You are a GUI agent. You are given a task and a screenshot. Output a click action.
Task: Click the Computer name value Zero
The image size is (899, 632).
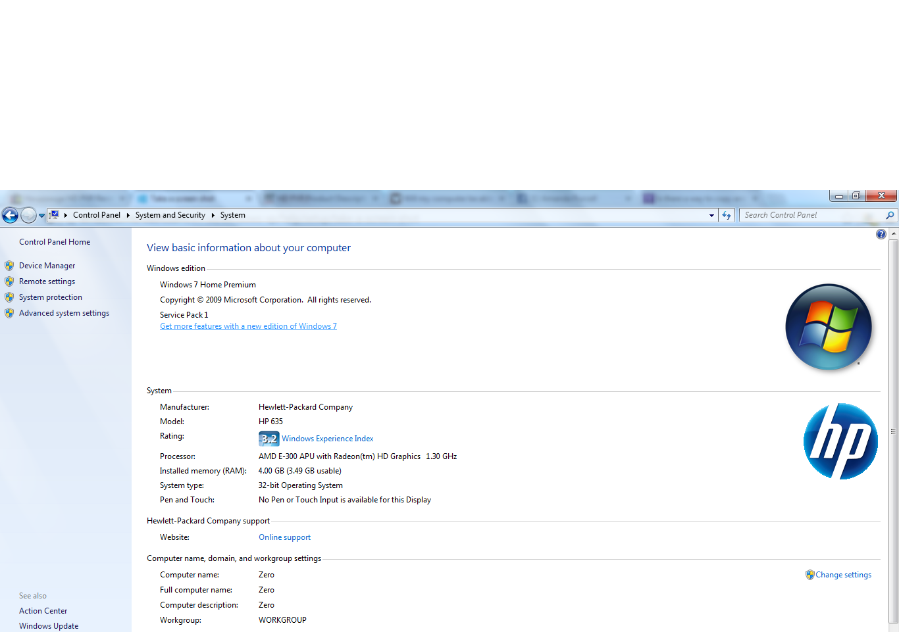coord(267,575)
